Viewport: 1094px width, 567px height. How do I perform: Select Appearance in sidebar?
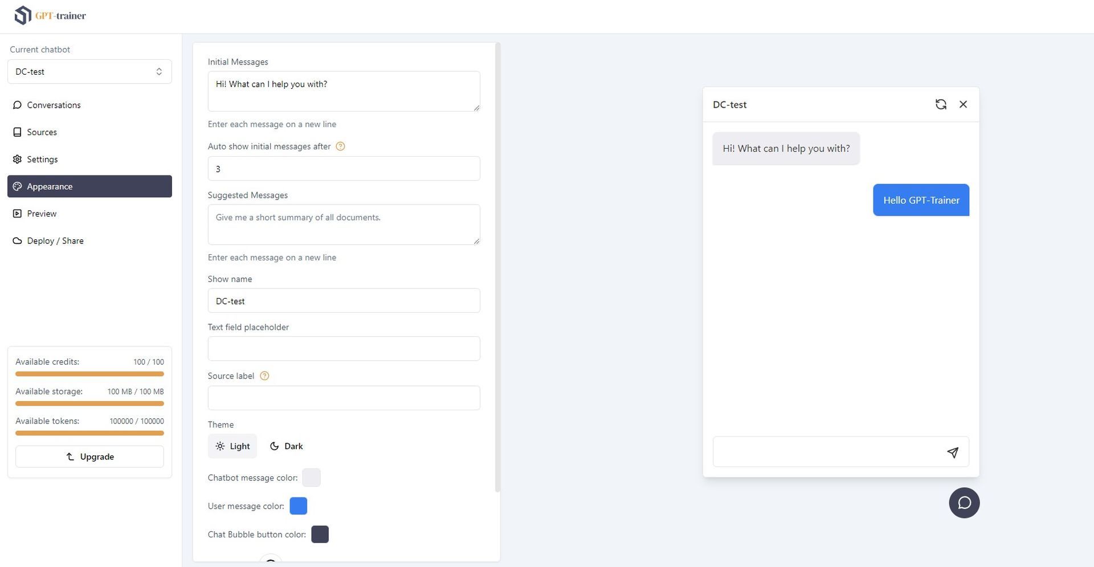tap(89, 186)
